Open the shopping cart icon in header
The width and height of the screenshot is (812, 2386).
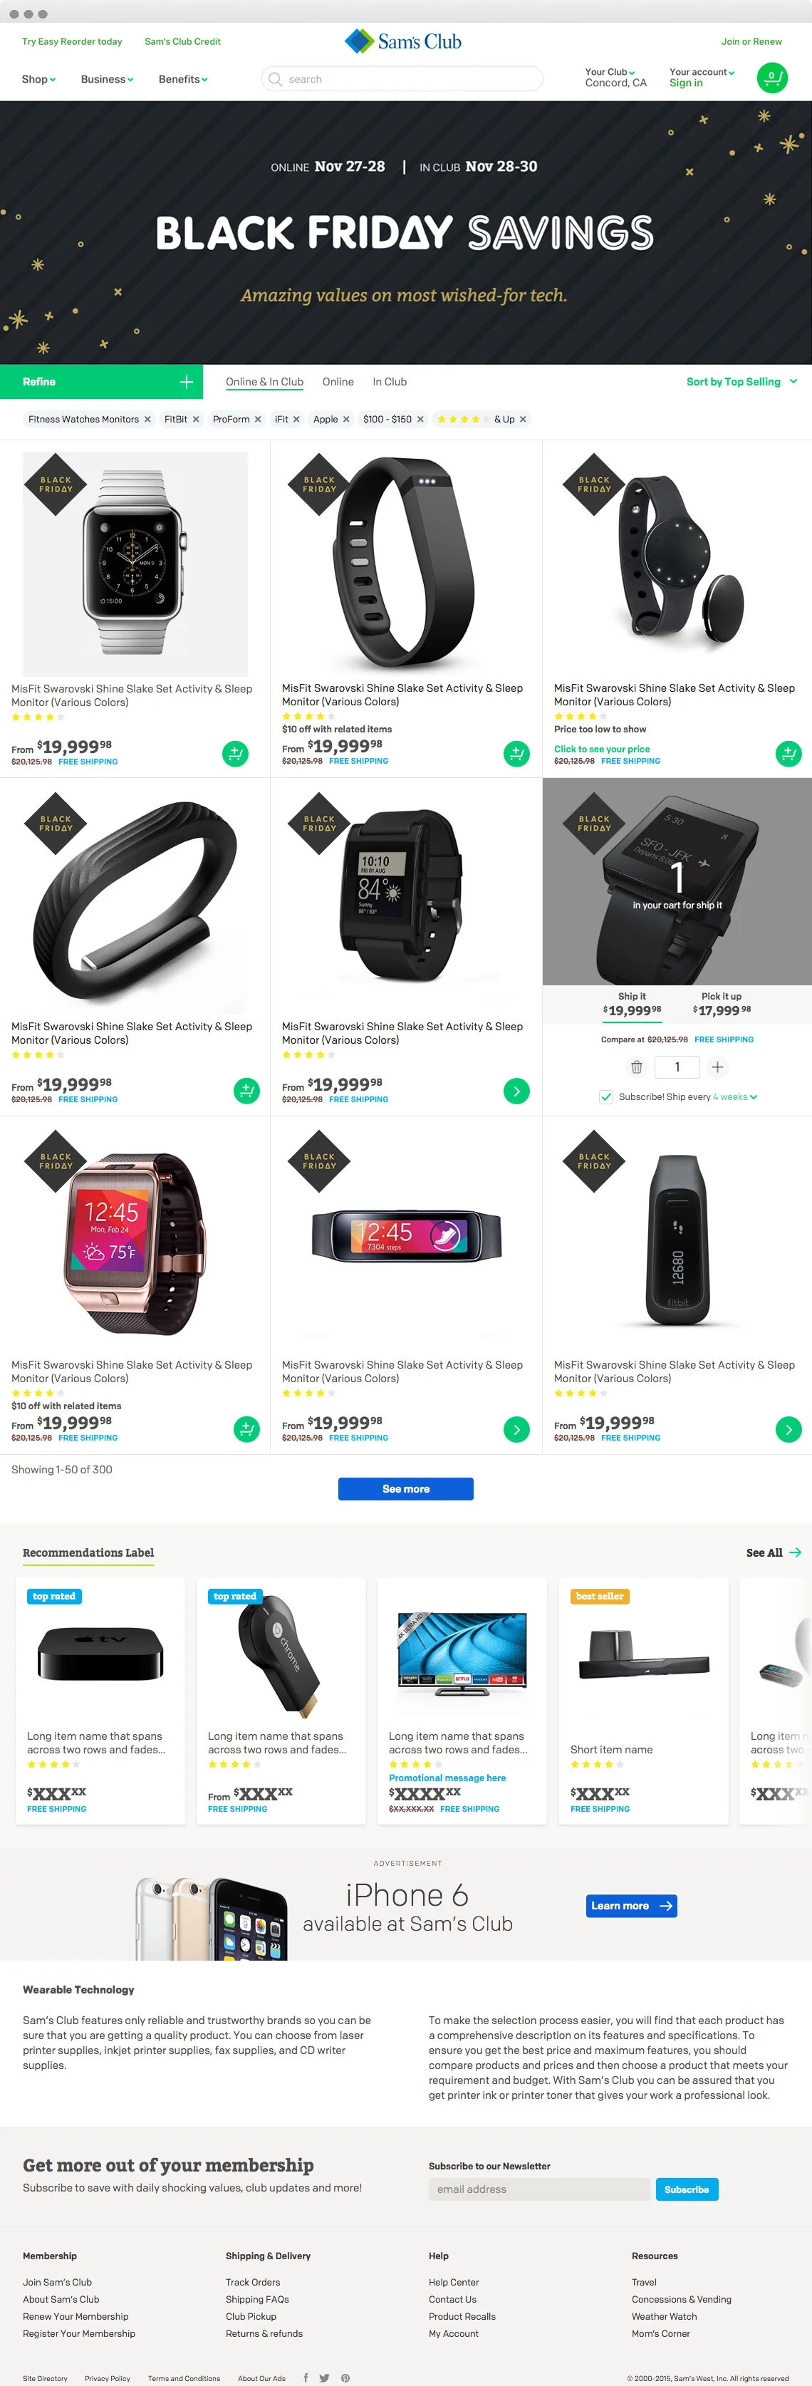pos(772,78)
